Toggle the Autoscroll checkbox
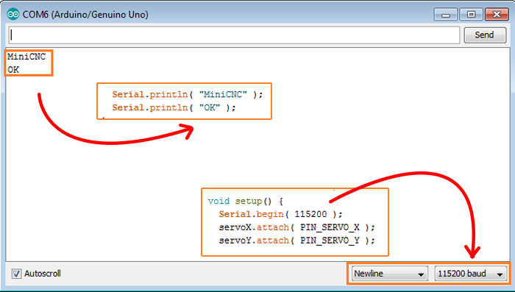 (x=16, y=274)
